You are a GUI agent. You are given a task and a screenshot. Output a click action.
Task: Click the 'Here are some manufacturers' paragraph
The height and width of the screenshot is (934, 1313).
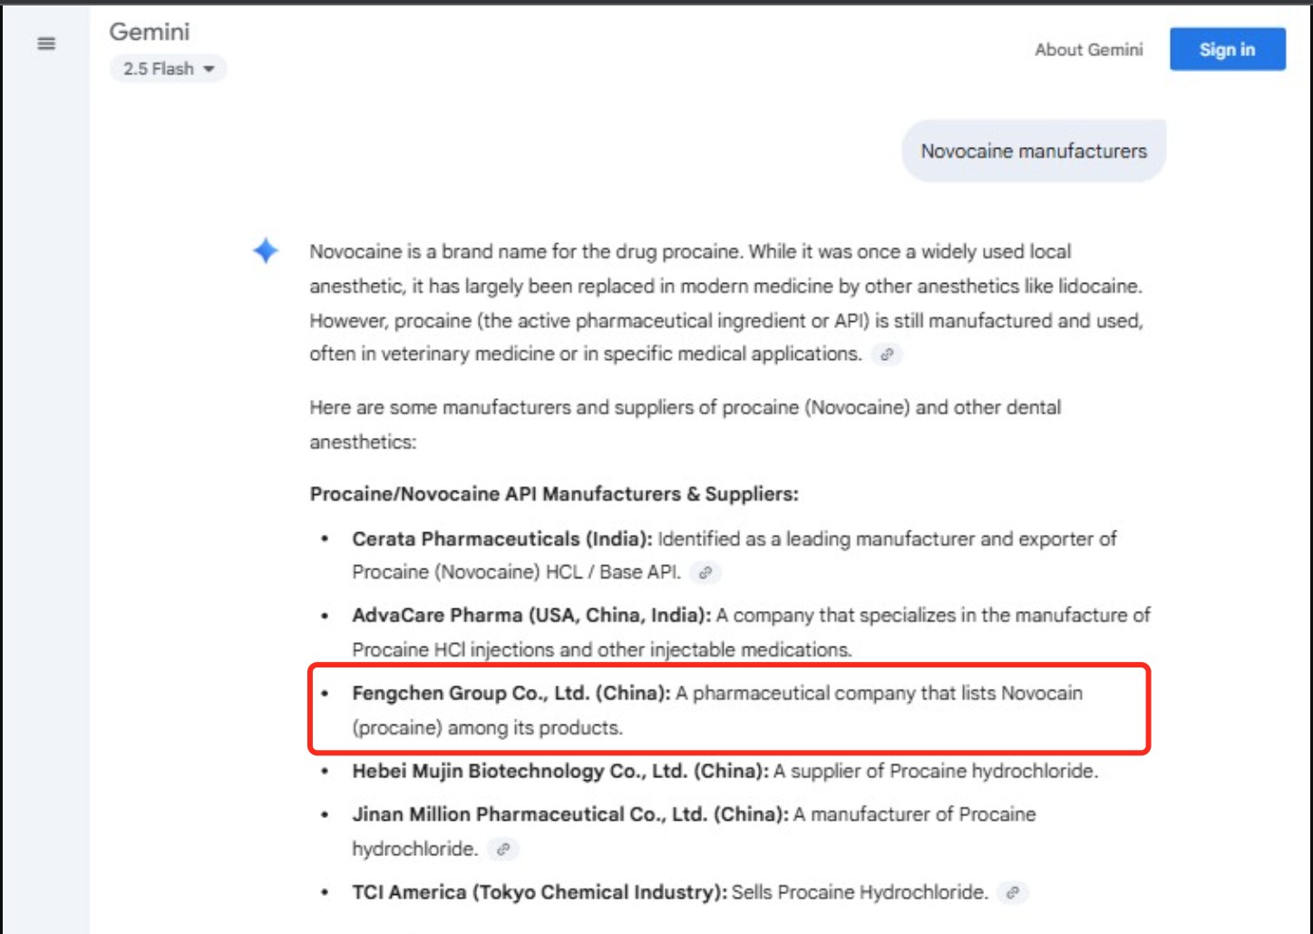(x=685, y=408)
